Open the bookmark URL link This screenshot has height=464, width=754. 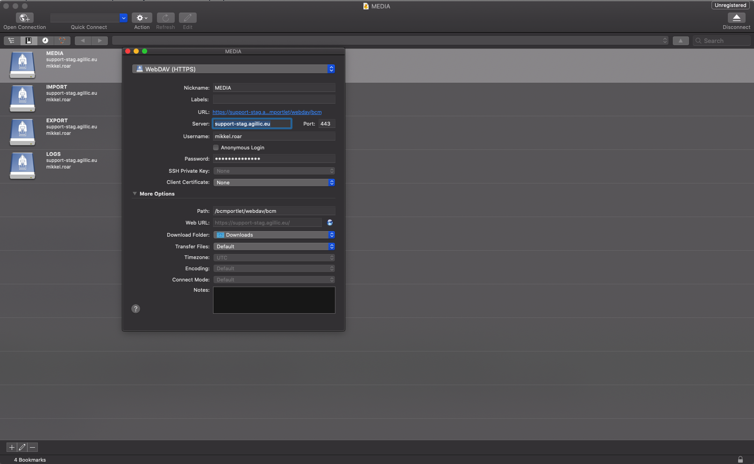click(x=267, y=112)
